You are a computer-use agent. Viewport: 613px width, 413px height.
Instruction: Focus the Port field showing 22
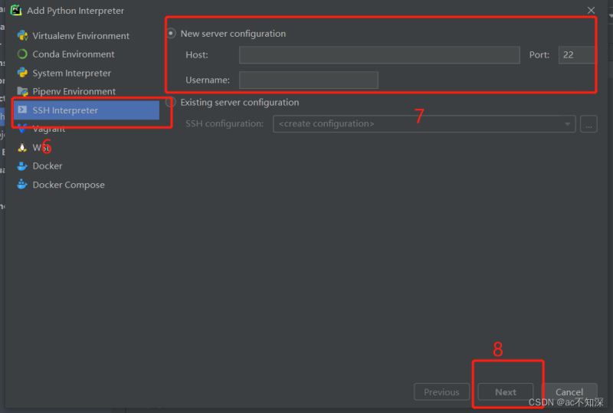[x=577, y=54]
